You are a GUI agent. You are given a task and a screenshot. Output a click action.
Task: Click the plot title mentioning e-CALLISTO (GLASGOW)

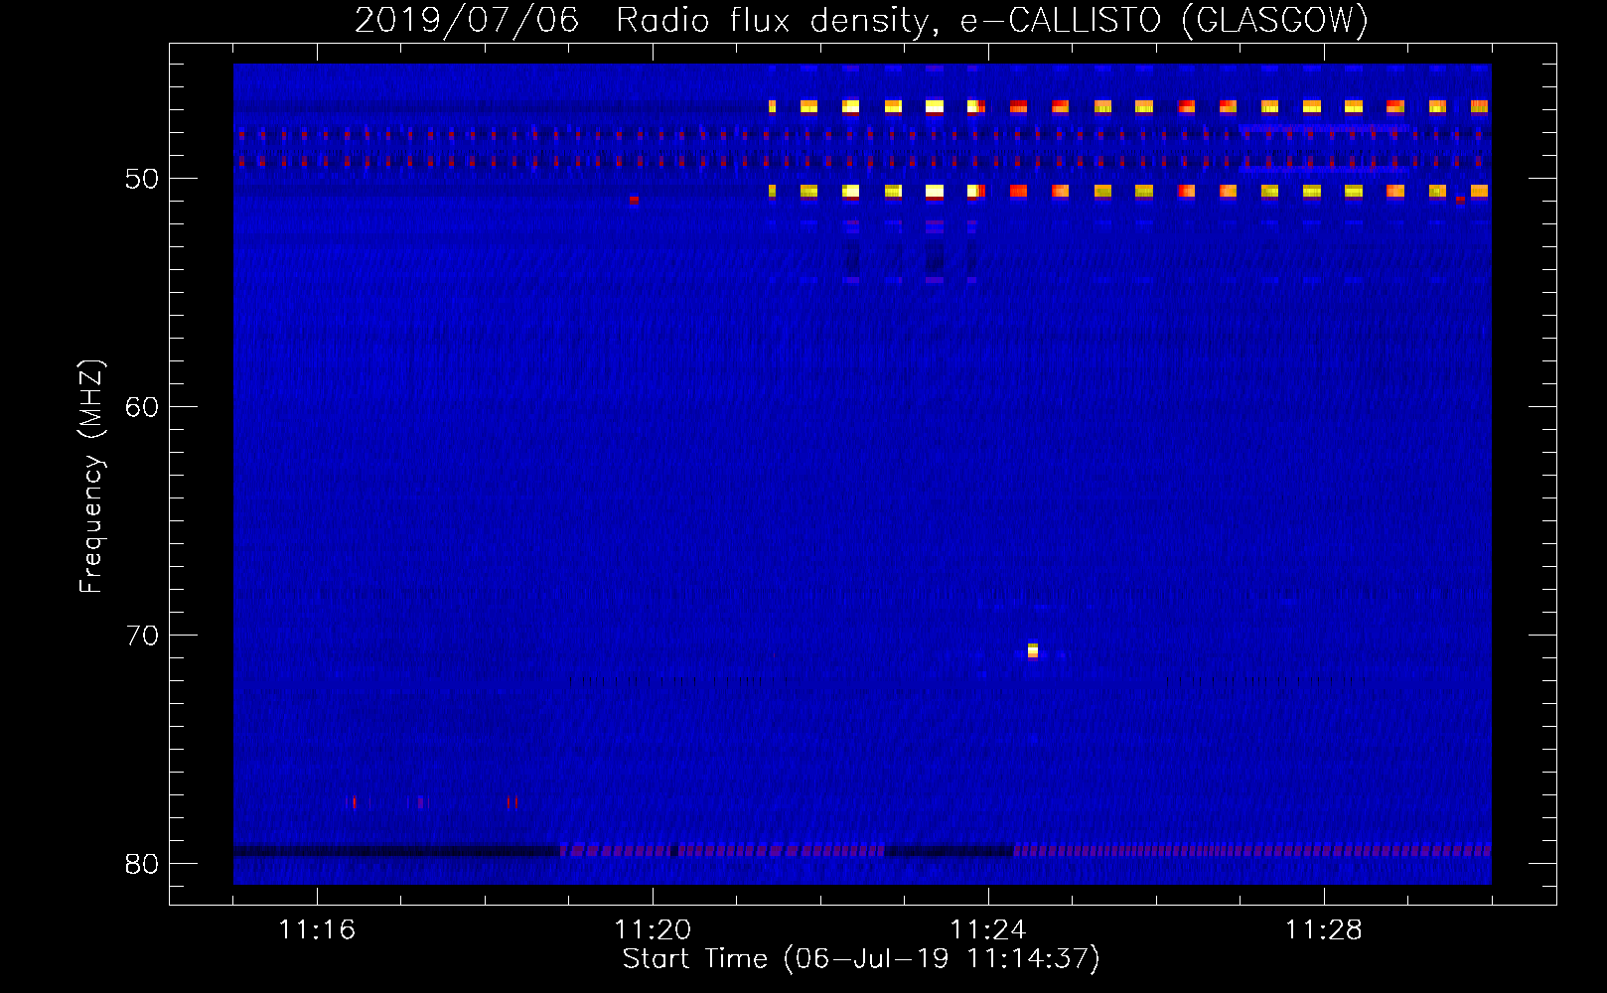[861, 20]
